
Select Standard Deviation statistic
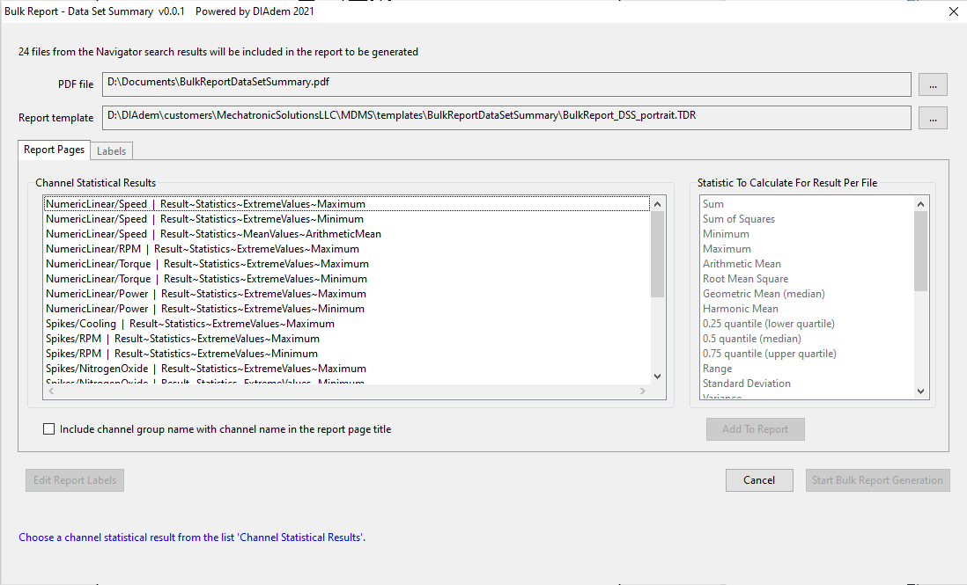point(746,384)
